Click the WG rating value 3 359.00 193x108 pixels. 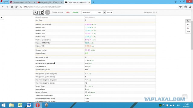tap(88, 46)
